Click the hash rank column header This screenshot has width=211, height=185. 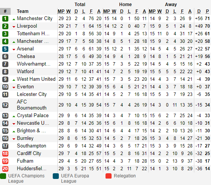pyautogui.click(x=5, y=11)
